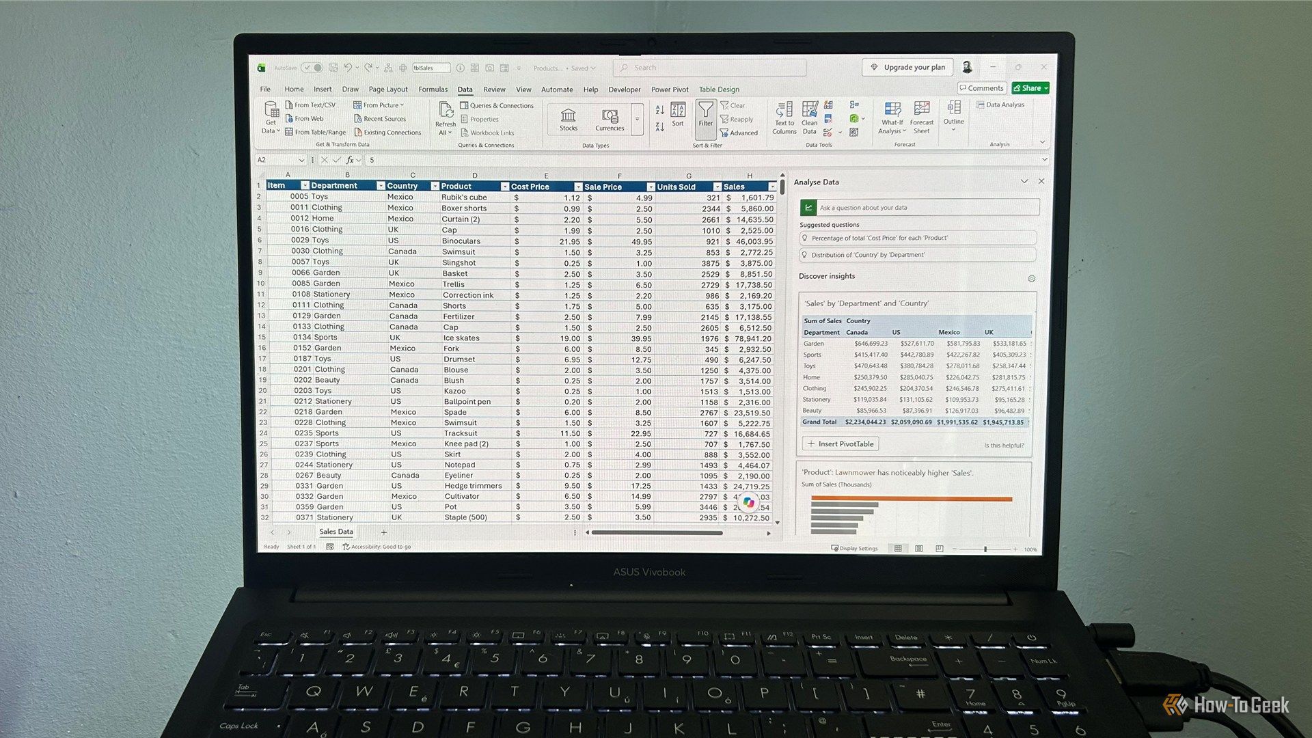Click From Table/Range
This screenshot has width=1312, height=738.
pos(315,133)
